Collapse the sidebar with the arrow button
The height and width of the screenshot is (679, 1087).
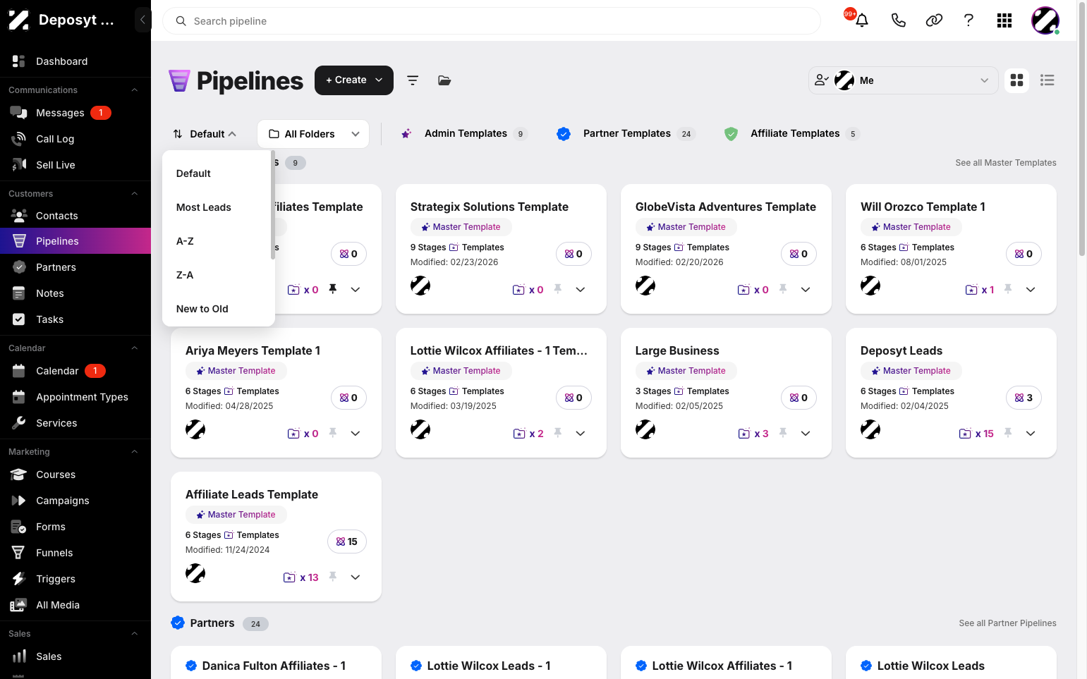pos(142,20)
